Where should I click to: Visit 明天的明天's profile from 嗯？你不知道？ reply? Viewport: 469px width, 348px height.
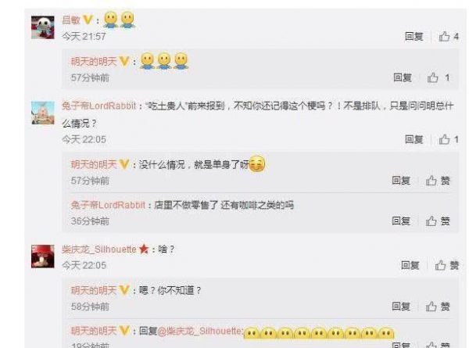coord(94,290)
